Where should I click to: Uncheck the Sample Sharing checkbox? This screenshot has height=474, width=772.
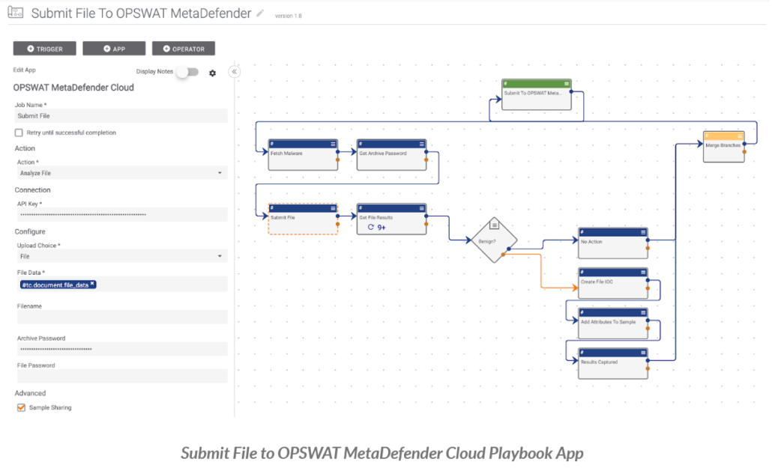pyautogui.click(x=21, y=407)
